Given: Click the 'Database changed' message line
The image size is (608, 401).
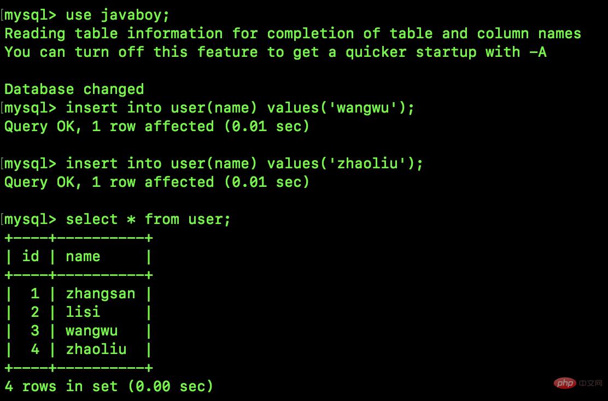Looking at the screenshot, I should [74, 89].
